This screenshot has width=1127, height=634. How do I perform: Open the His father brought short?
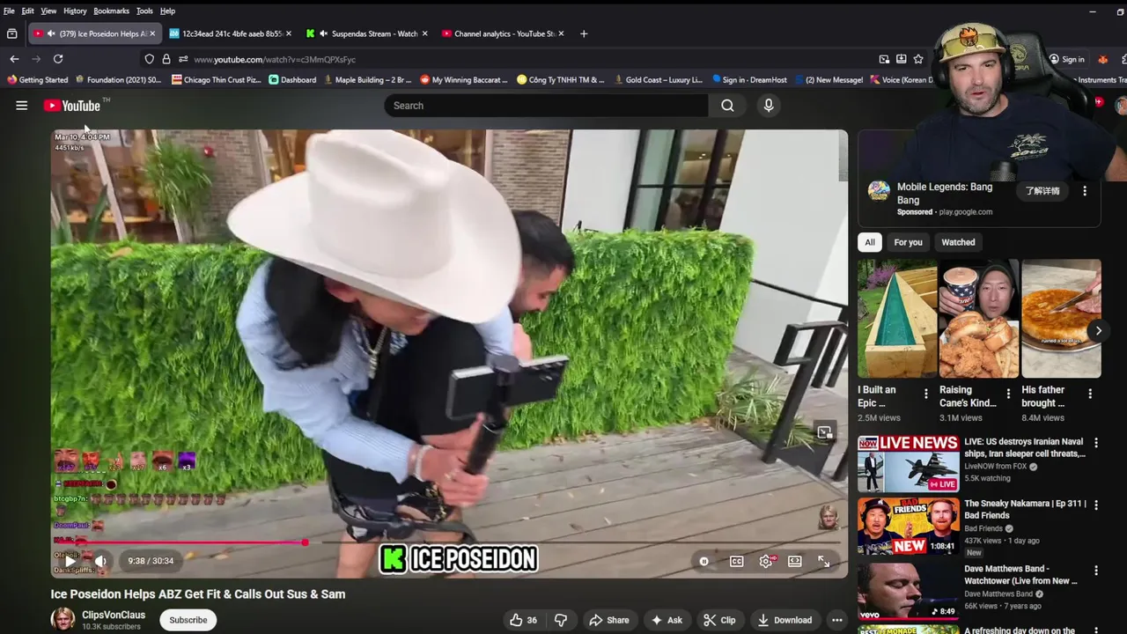[1061, 319]
